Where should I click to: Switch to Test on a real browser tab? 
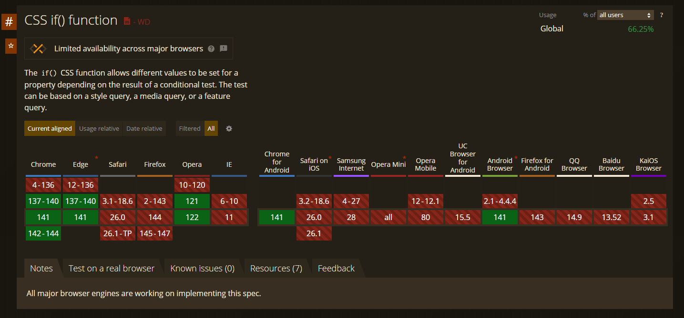pos(111,269)
